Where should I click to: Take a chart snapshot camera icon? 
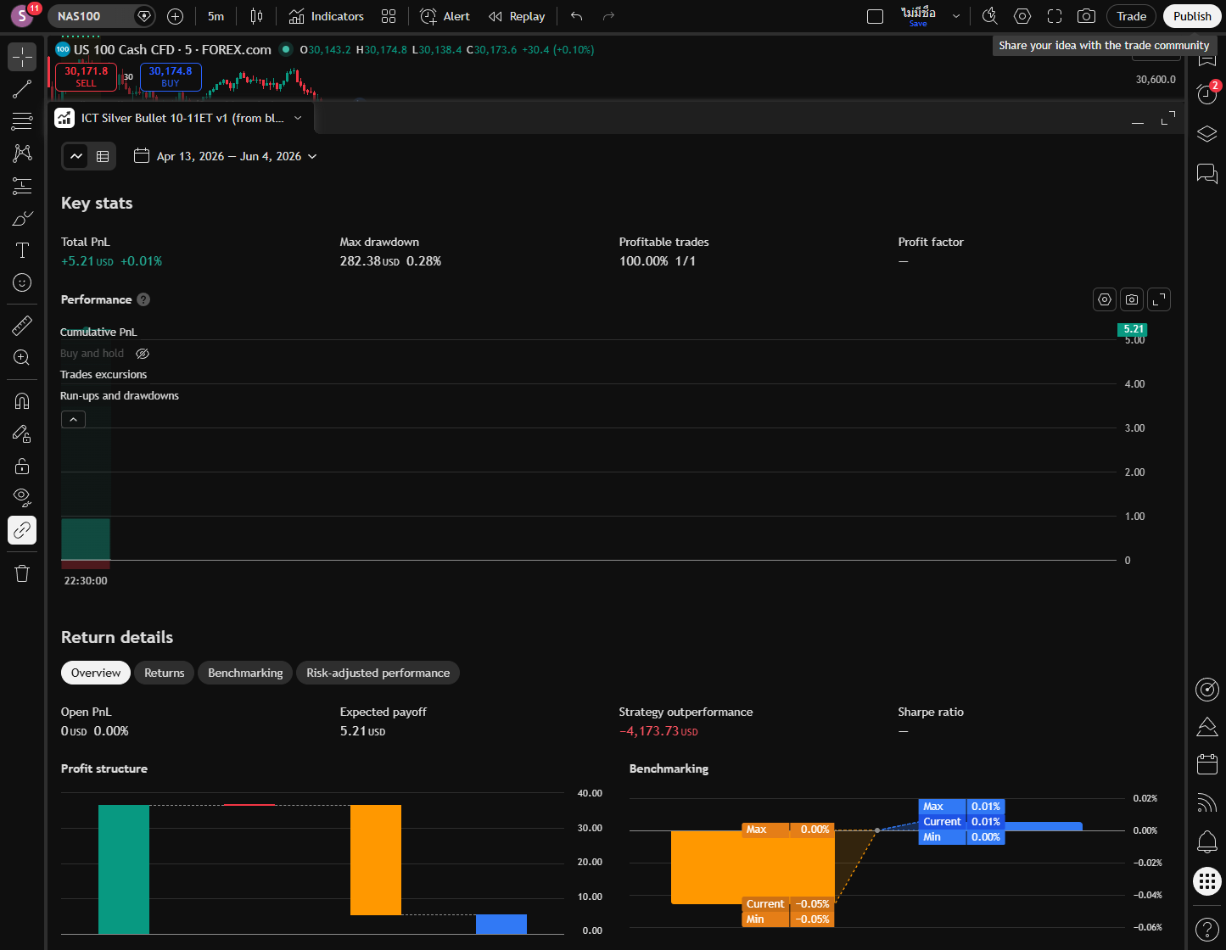tap(1085, 16)
